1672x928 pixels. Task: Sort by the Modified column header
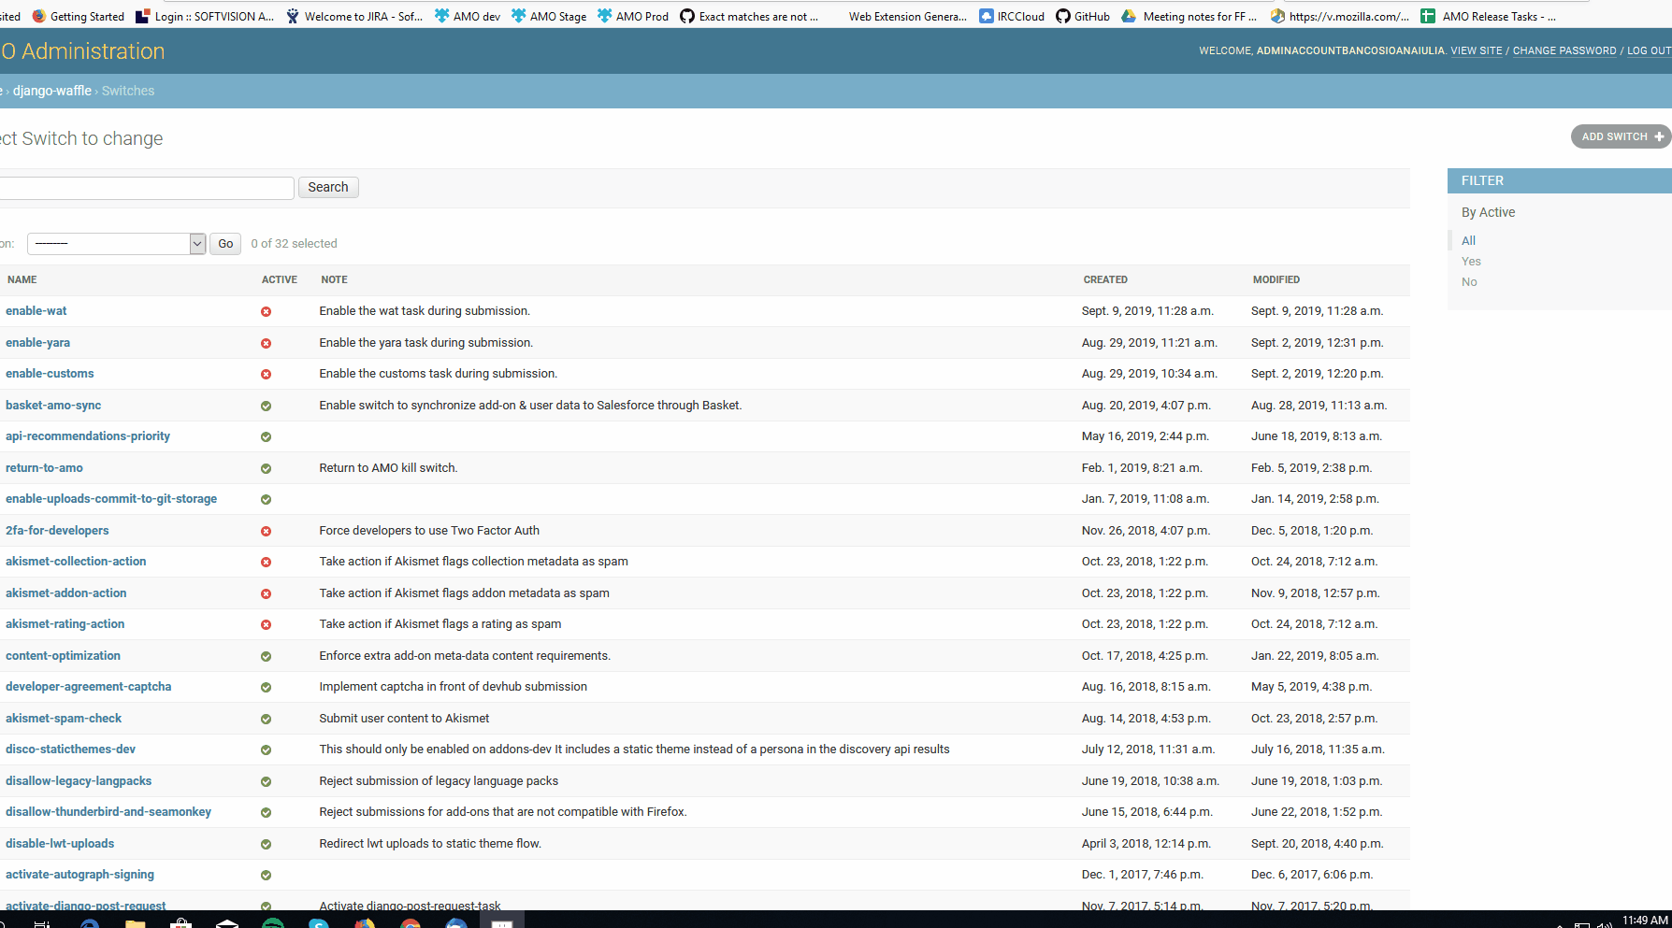click(1276, 279)
